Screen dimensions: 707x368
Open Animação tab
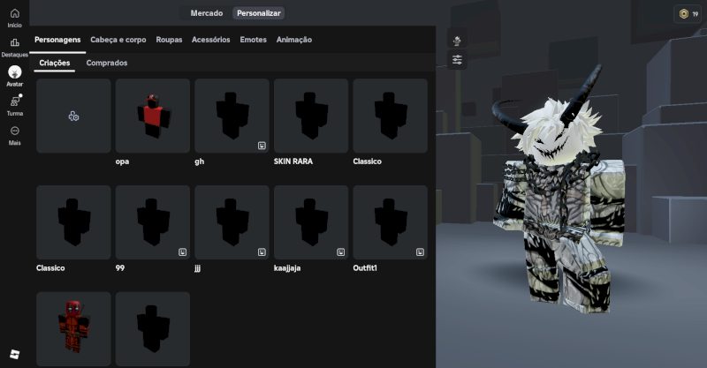(x=294, y=40)
